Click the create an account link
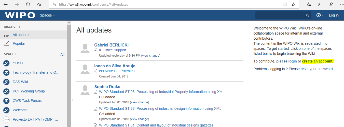344x127 pixels. (x=318, y=61)
